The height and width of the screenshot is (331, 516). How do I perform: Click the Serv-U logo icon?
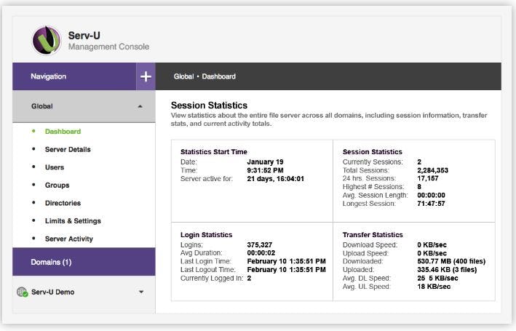pos(47,41)
